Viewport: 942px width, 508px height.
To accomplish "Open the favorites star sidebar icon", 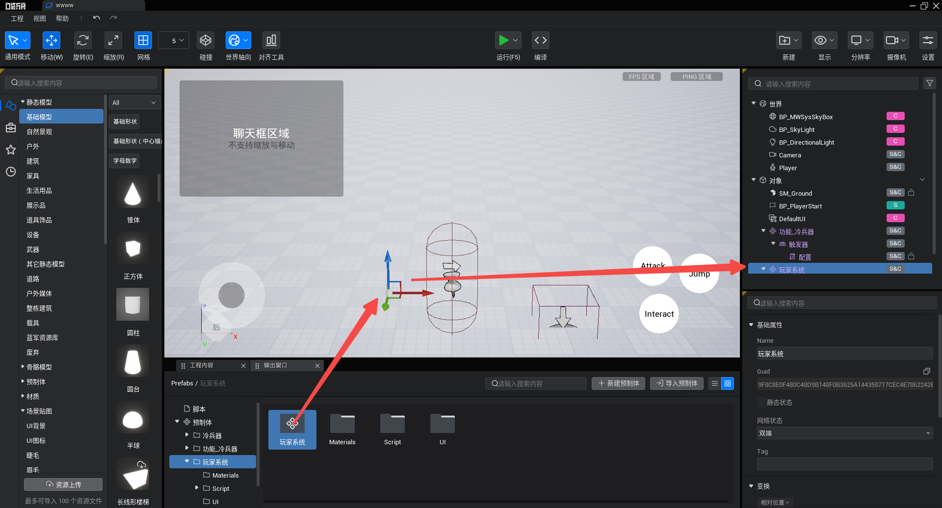I will 11,150.
